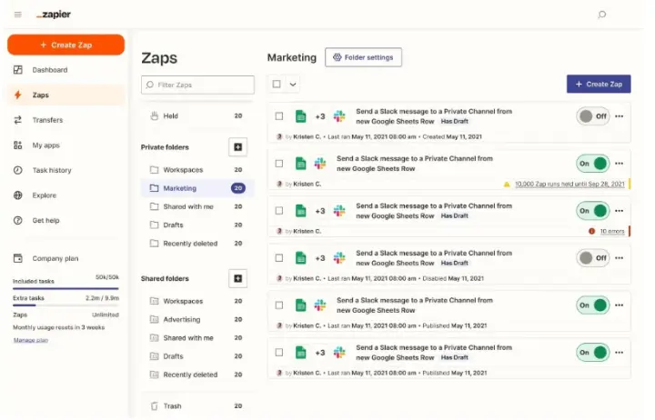
Task: Open the 10 errors link
Action: (612, 231)
